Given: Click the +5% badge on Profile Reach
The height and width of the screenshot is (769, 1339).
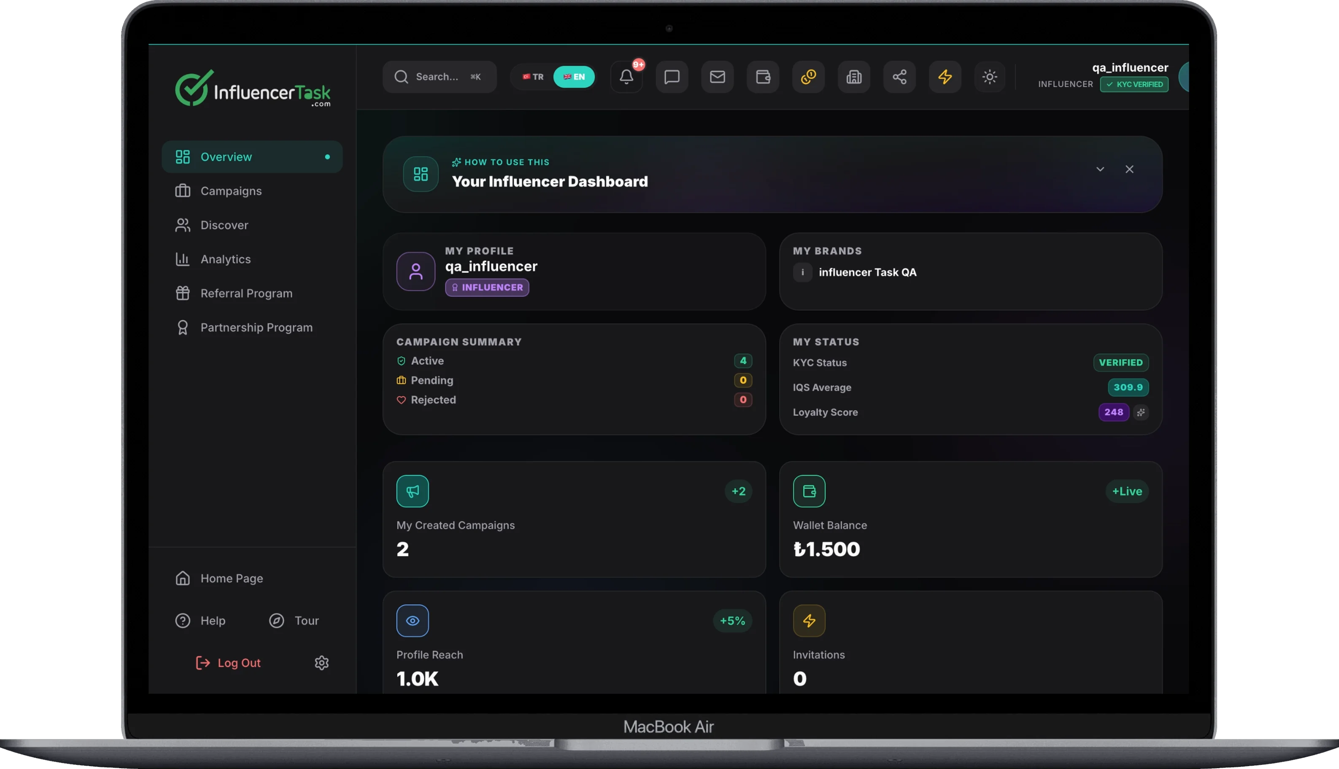Looking at the screenshot, I should [x=732, y=621].
